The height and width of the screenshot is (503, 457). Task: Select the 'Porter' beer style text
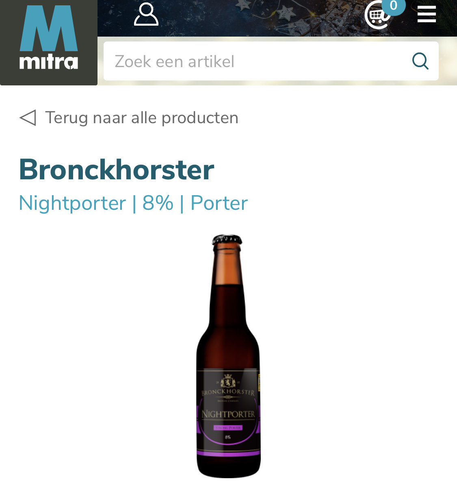point(219,203)
